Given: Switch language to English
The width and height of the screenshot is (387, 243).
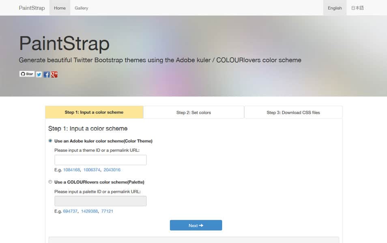Looking at the screenshot, I should [x=335, y=8].
